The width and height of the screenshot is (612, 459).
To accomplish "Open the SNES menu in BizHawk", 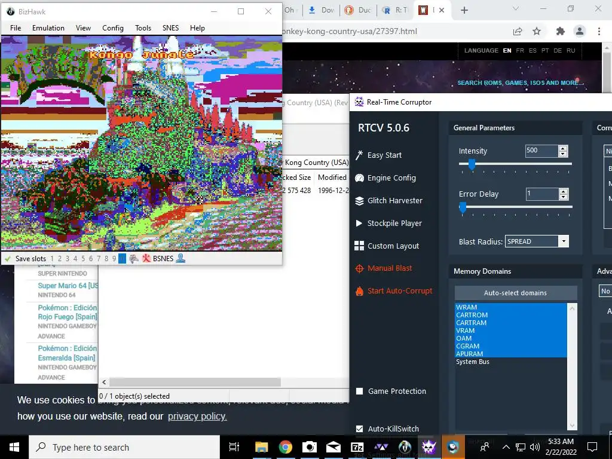I will pyautogui.click(x=170, y=28).
